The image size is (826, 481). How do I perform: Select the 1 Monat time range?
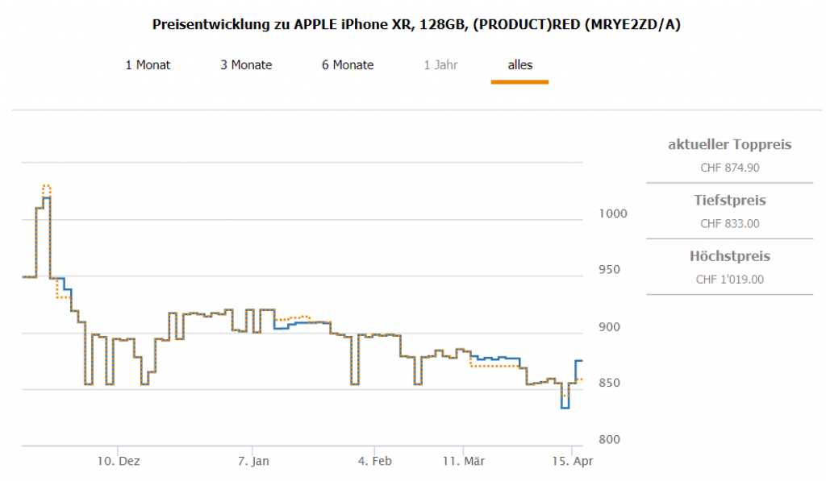pos(148,65)
